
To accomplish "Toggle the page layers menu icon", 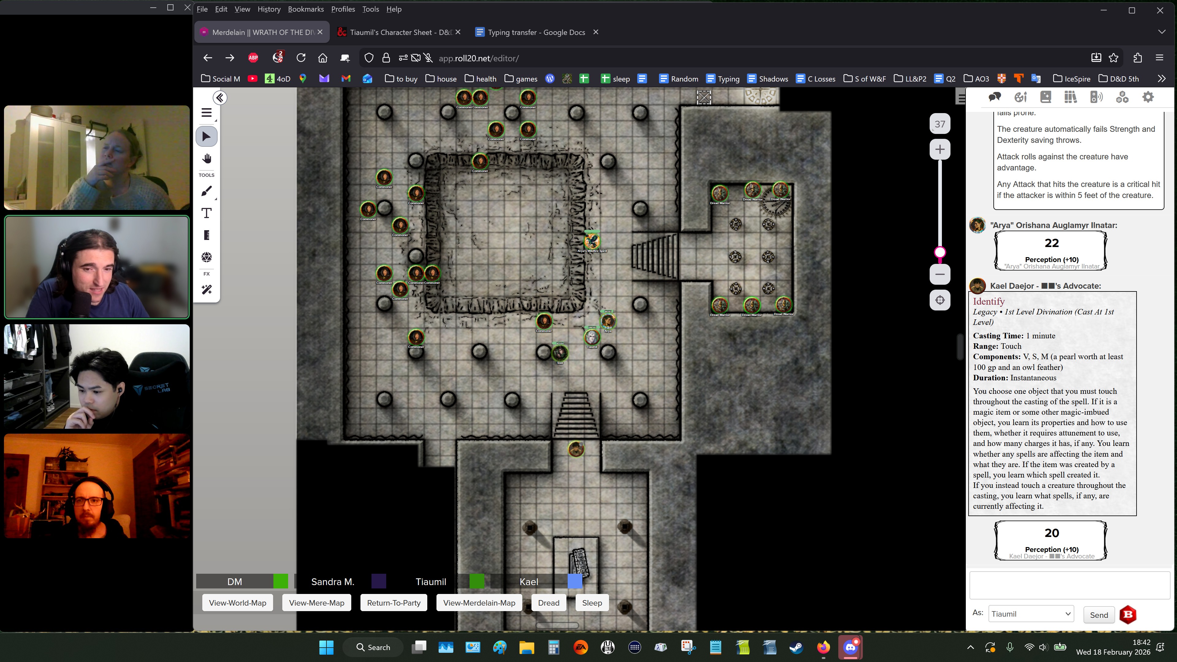I will 207,113.
